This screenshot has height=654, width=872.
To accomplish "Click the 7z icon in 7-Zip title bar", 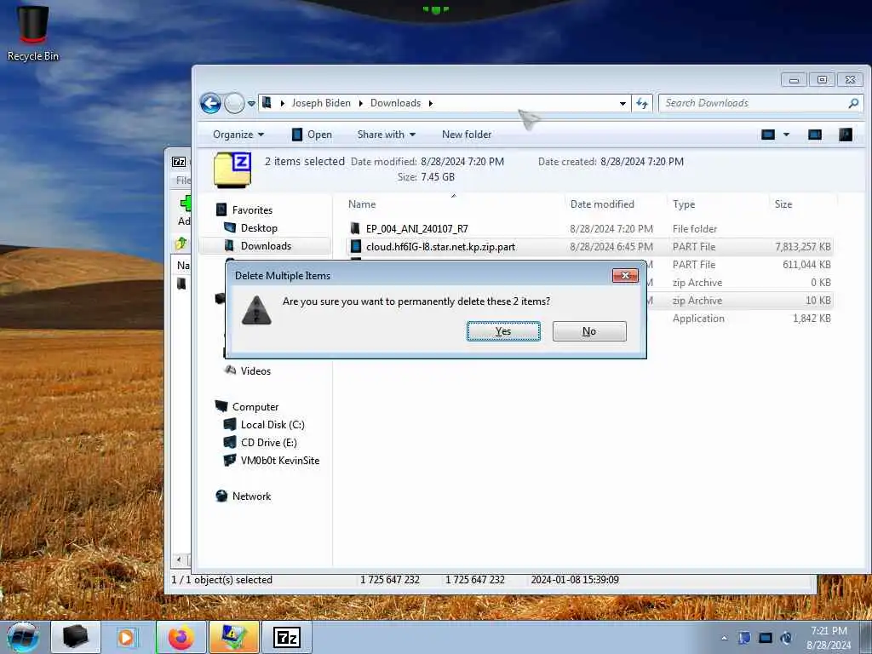I will tap(179, 162).
